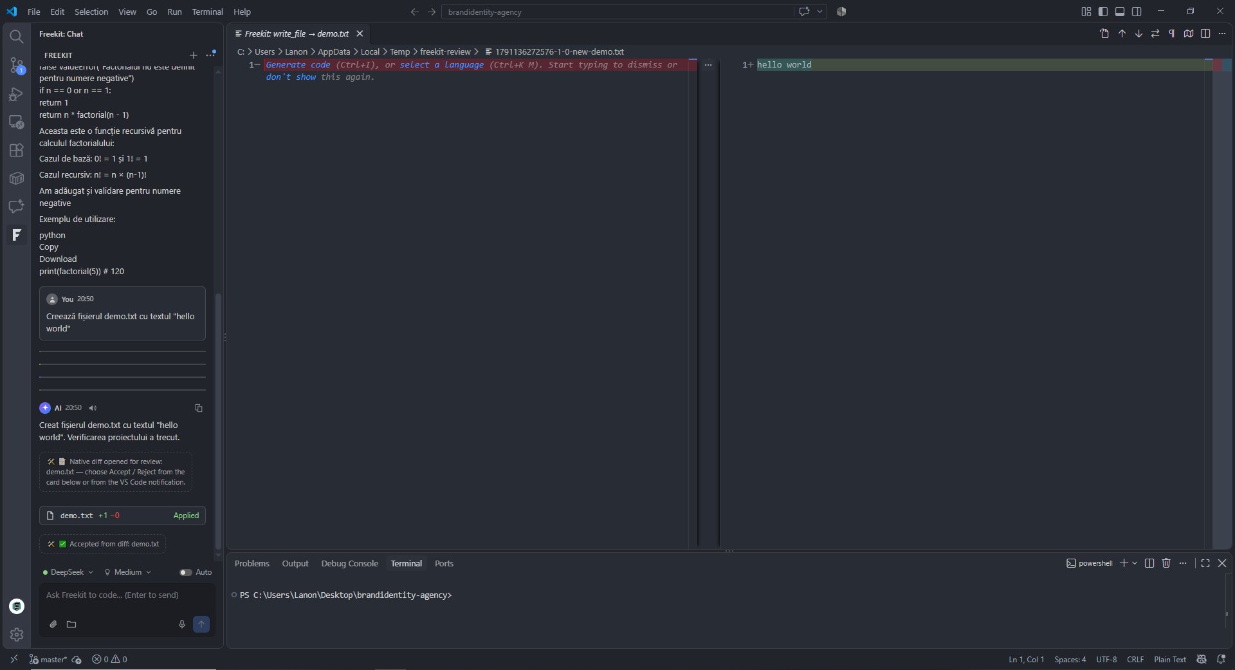Open the Search view in activity bar
The width and height of the screenshot is (1235, 670).
point(17,37)
